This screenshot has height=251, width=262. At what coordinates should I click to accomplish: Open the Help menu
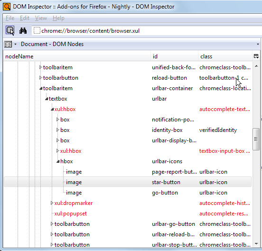tap(58, 18)
